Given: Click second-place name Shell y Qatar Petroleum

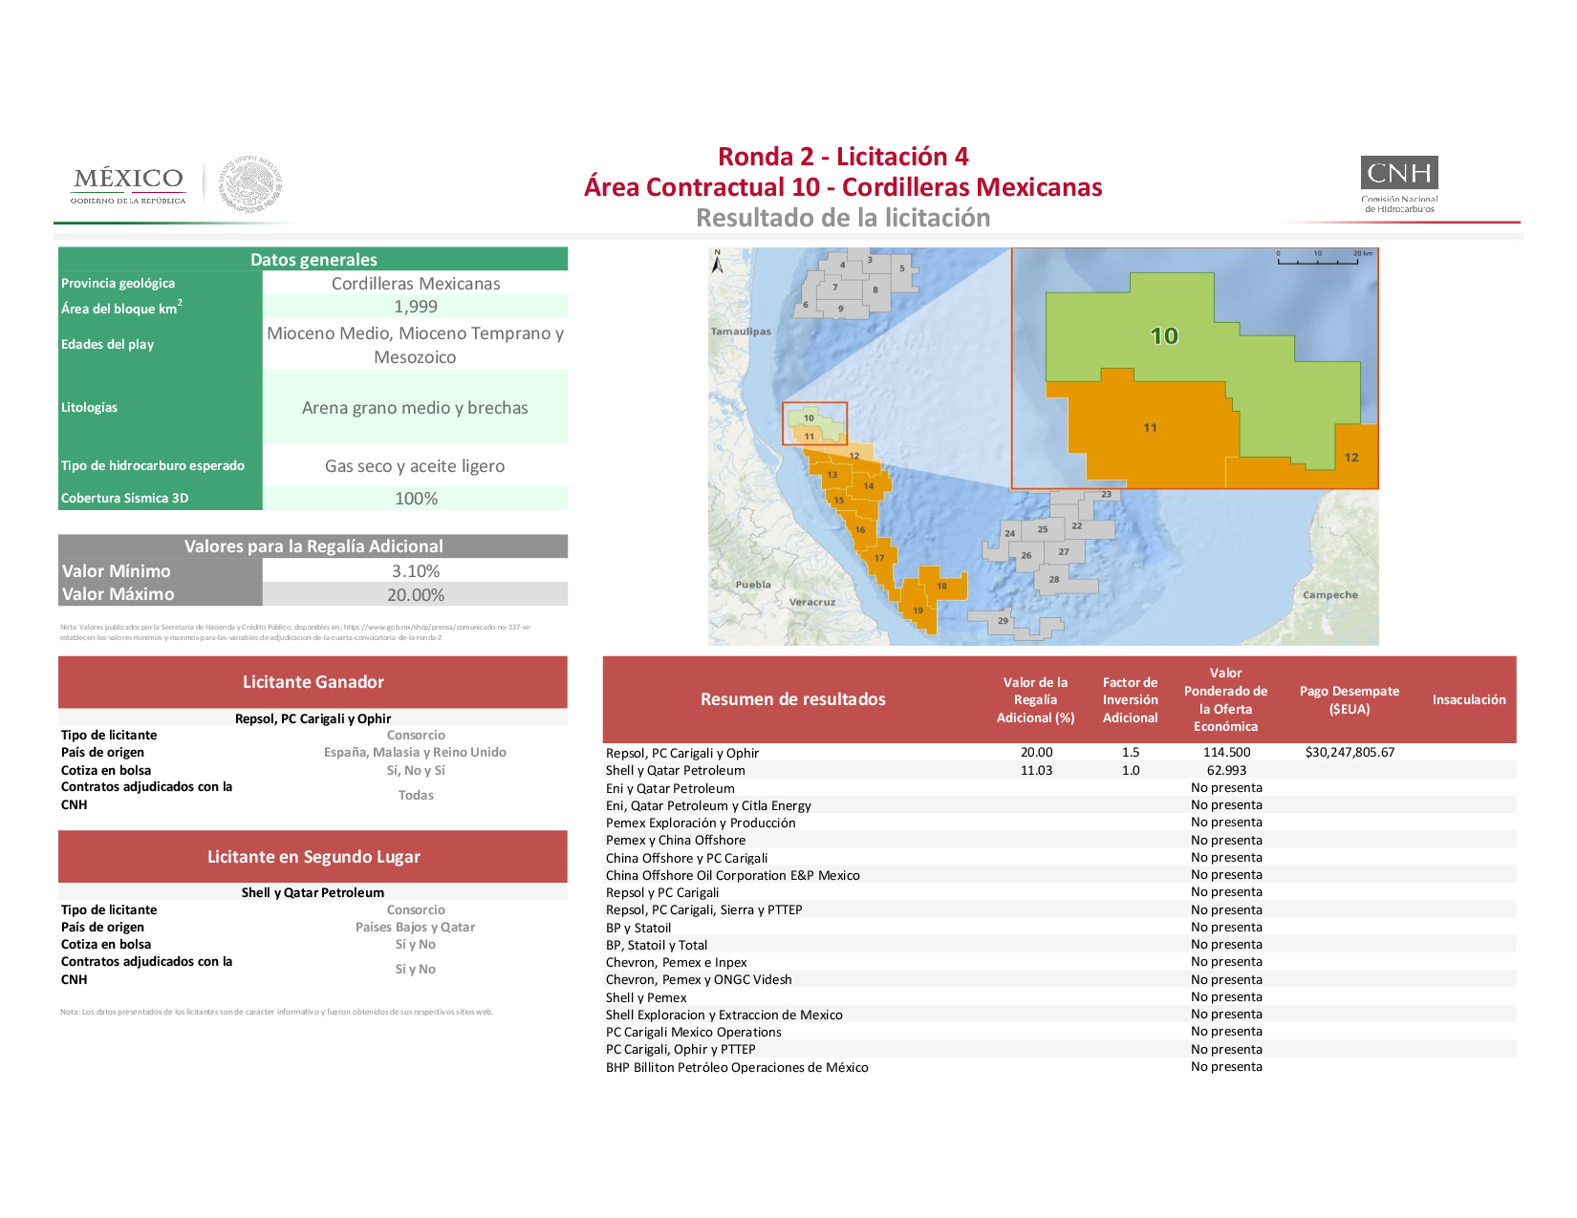Looking at the screenshot, I should pyautogui.click(x=313, y=892).
